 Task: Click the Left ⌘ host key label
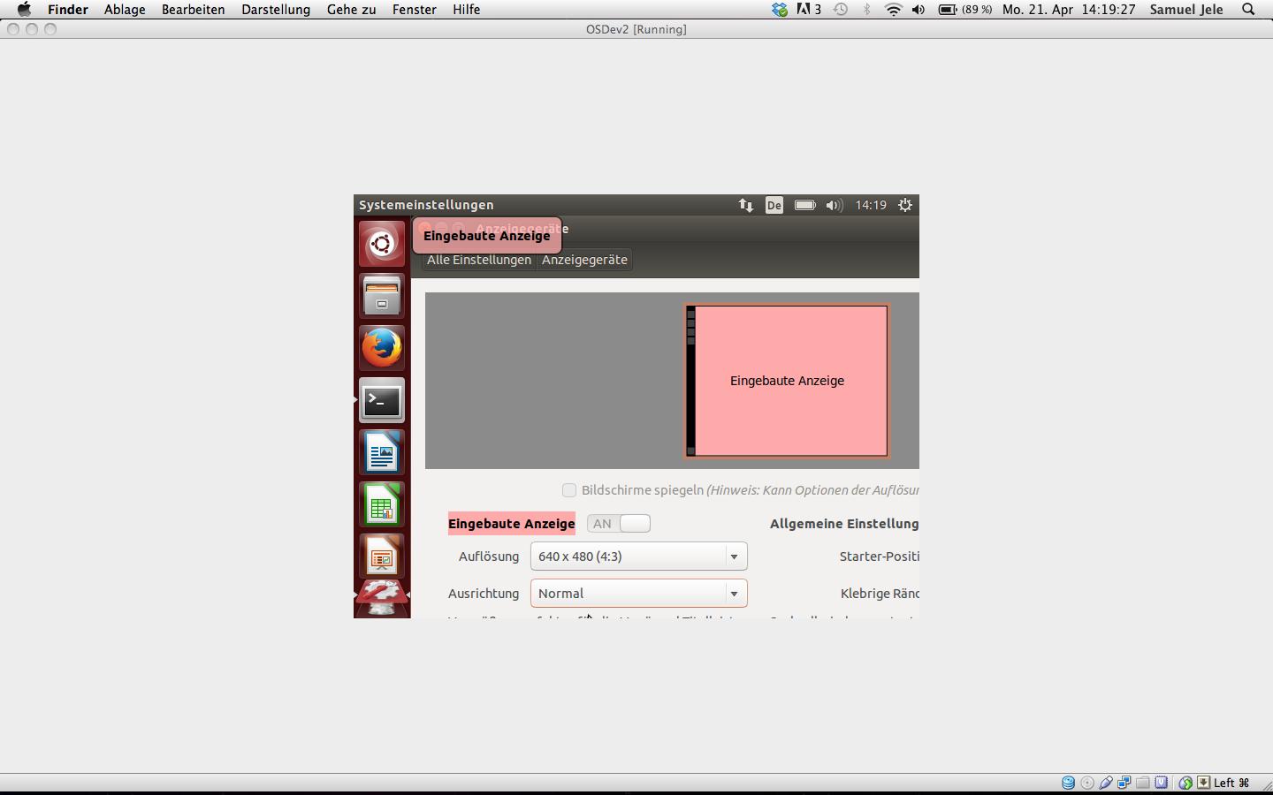coord(1231,783)
